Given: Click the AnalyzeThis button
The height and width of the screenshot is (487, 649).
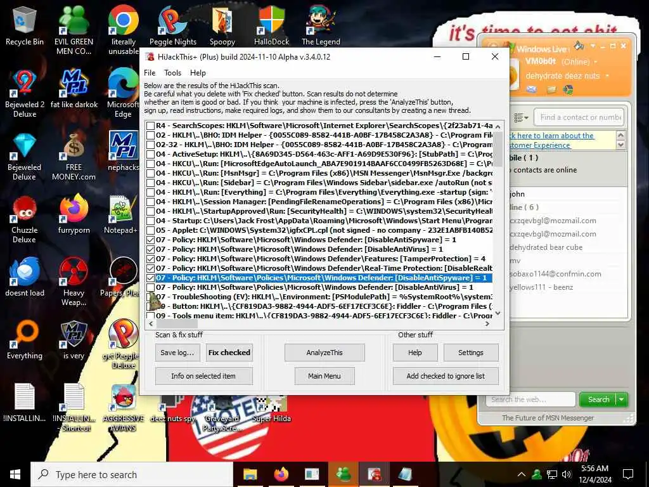Looking at the screenshot, I should [x=324, y=353].
